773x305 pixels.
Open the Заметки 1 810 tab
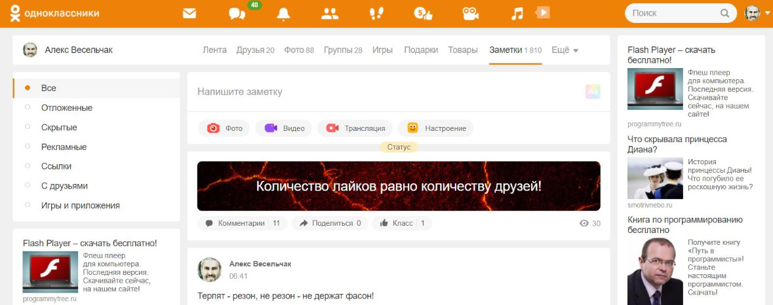point(516,50)
